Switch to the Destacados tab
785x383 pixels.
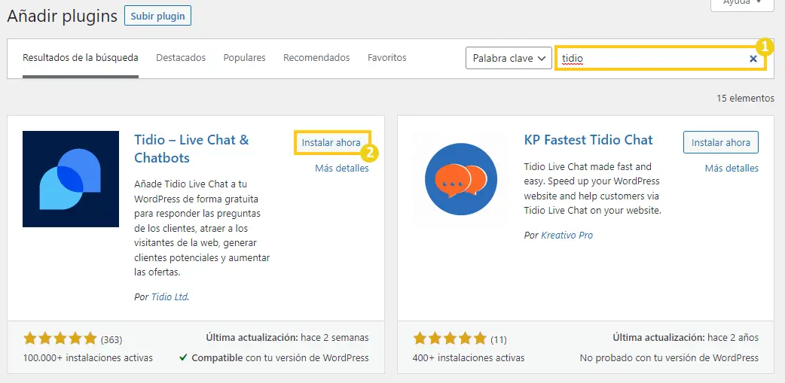(x=181, y=57)
